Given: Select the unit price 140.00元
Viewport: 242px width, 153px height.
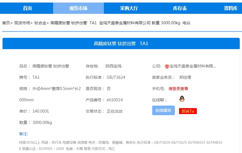Looking at the screenshot, I should 41,111.
